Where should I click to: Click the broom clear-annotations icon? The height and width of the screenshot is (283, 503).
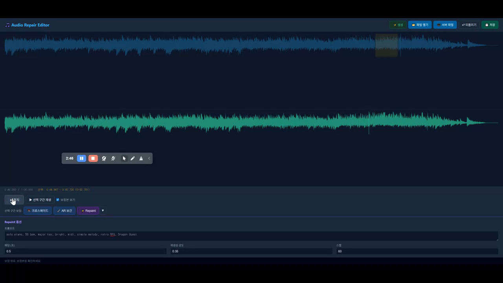click(141, 158)
